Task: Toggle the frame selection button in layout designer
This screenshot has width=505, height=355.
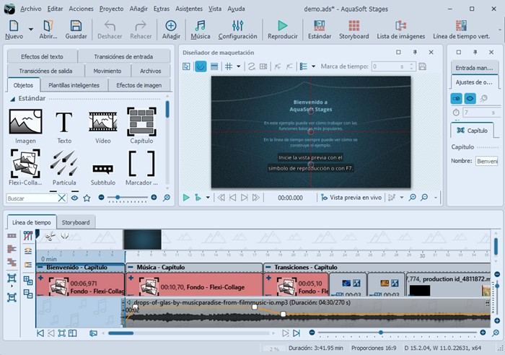Action: (186, 66)
